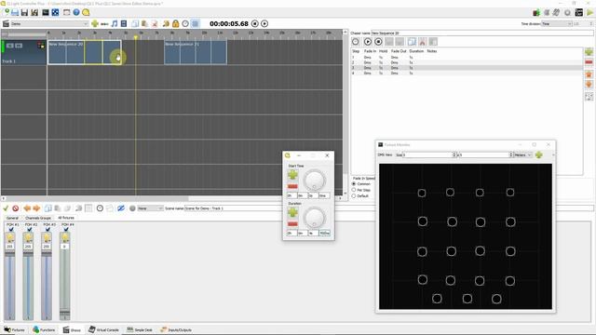Click the Duration dial knob

tap(315, 218)
